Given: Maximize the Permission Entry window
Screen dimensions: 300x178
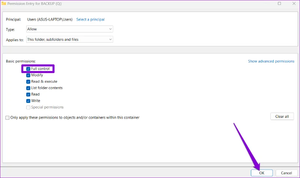Looking at the screenshot, I should coord(279,3).
